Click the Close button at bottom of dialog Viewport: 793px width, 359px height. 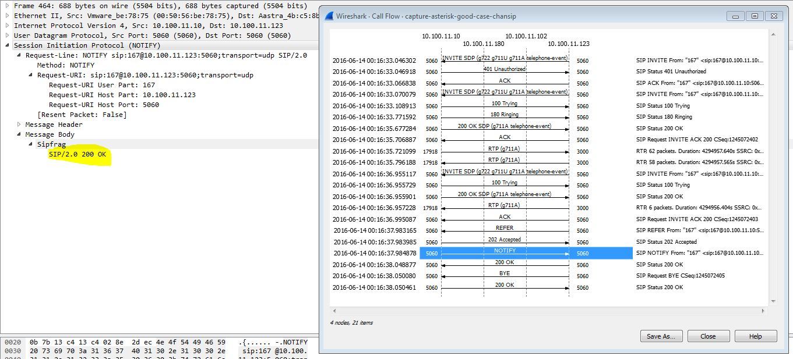[708, 336]
